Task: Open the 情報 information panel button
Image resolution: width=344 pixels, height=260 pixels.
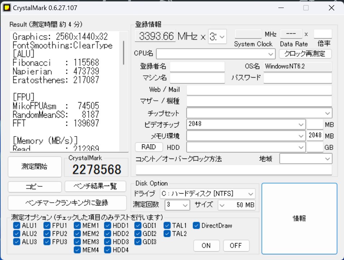Action: (299, 218)
